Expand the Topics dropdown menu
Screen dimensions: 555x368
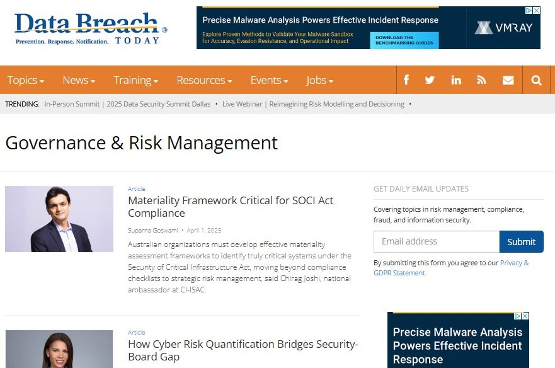pos(25,80)
